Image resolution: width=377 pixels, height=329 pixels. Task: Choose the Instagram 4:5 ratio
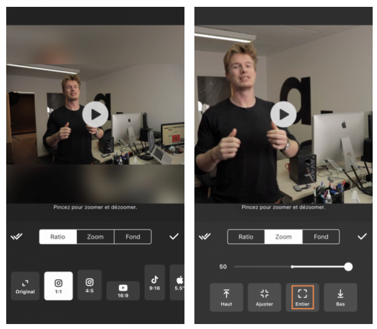point(89,285)
